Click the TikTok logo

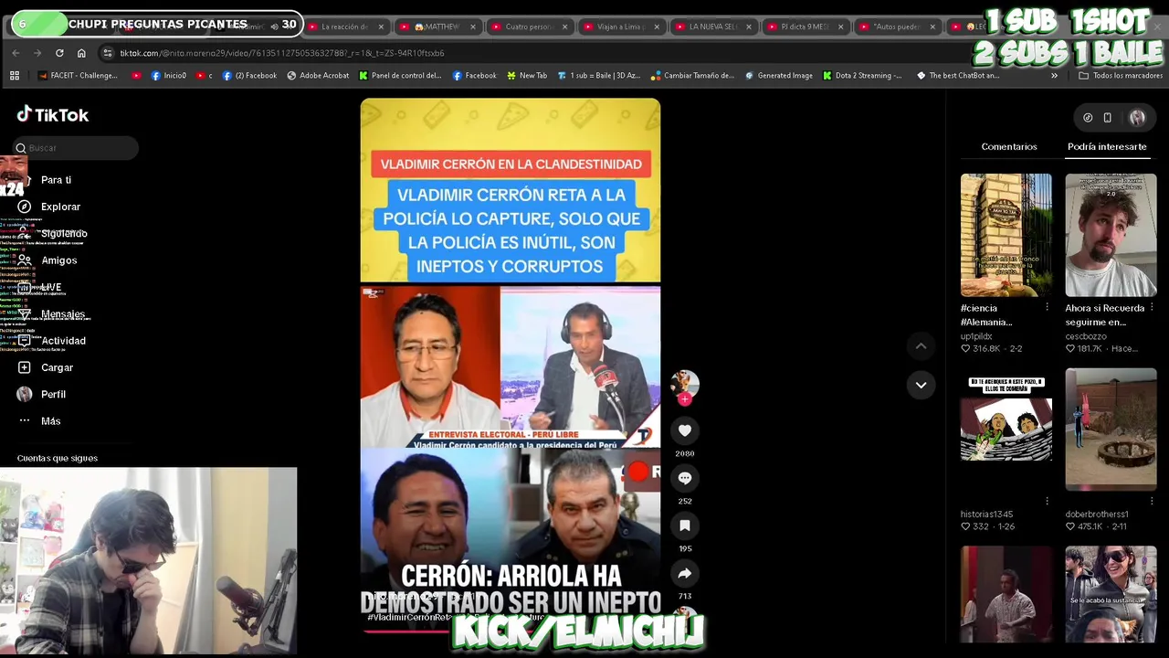[53, 114]
